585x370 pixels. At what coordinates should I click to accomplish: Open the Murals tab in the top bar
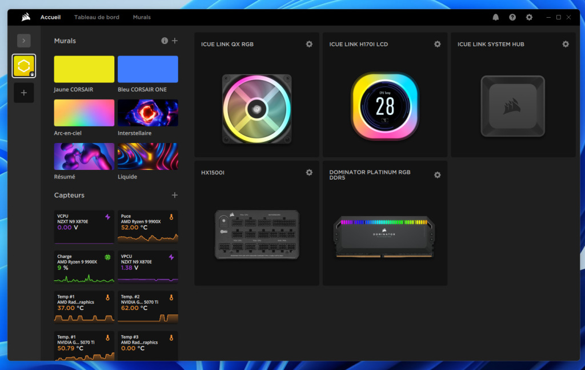click(x=141, y=17)
